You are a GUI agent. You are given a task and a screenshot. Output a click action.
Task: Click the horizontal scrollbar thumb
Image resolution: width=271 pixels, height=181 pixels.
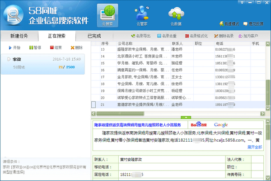[120, 114]
